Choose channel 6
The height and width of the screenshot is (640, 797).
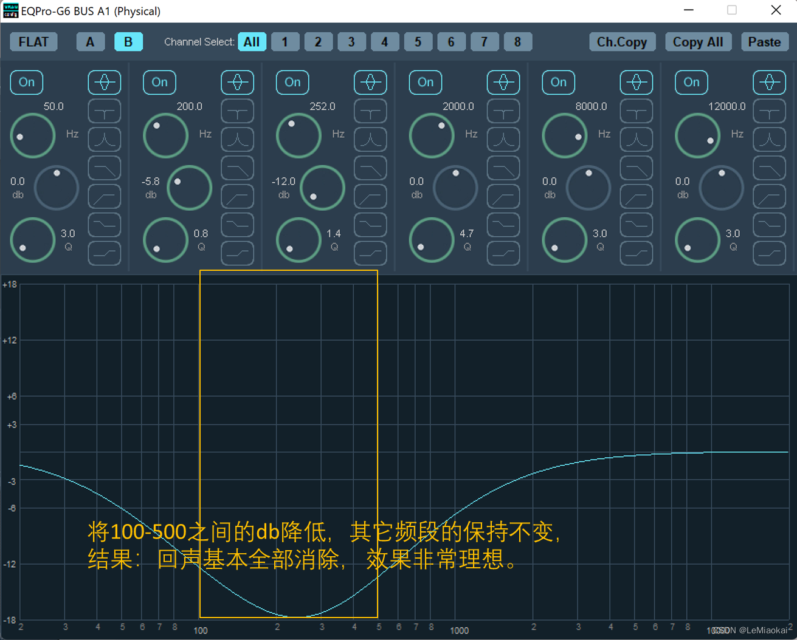click(451, 42)
